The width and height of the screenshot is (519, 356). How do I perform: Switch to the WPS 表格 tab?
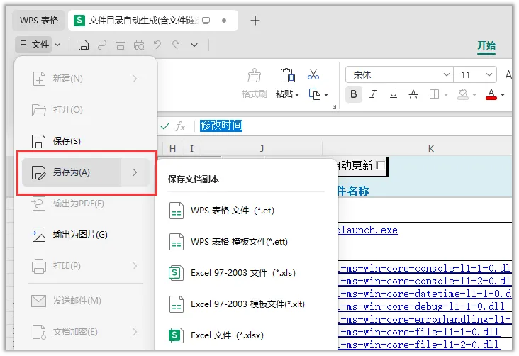click(x=39, y=21)
